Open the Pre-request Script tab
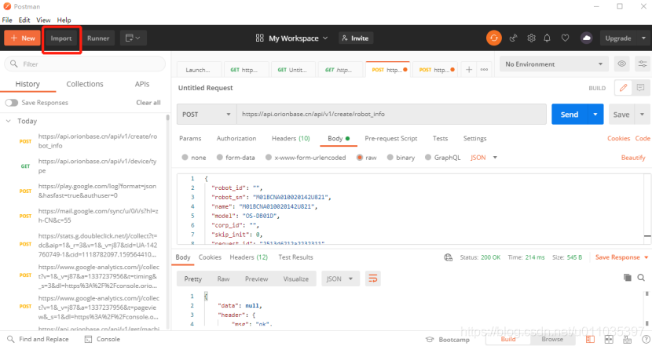The width and height of the screenshot is (652, 346). pyautogui.click(x=391, y=138)
